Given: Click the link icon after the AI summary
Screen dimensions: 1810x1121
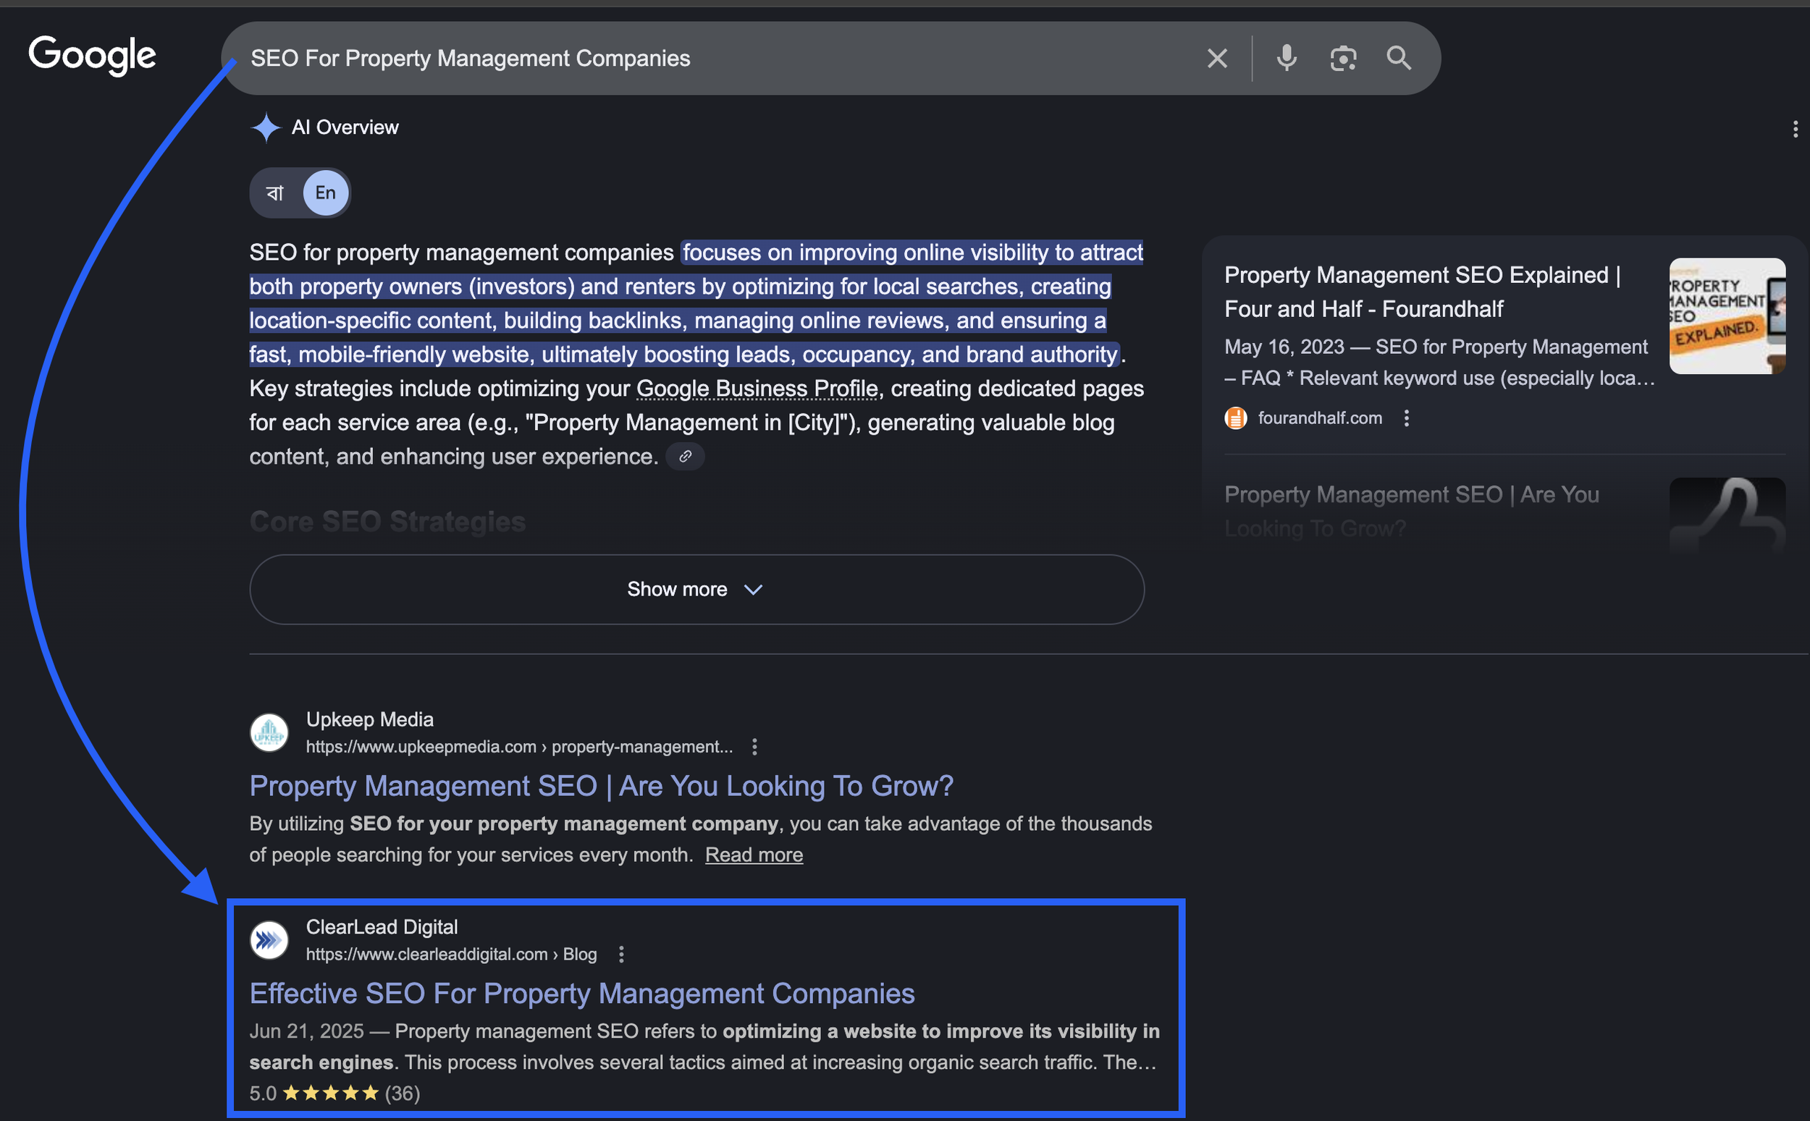Looking at the screenshot, I should pos(684,456).
